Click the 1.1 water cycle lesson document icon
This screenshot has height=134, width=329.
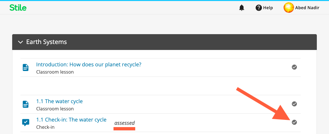point(26,104)
